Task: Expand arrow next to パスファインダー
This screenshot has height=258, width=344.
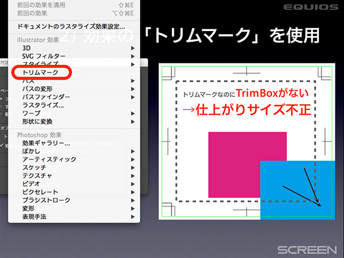Action: [x=133, y=97]
